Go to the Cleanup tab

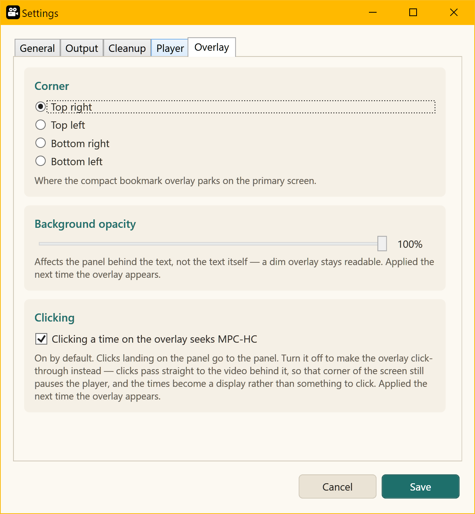(x=127, y=48)
